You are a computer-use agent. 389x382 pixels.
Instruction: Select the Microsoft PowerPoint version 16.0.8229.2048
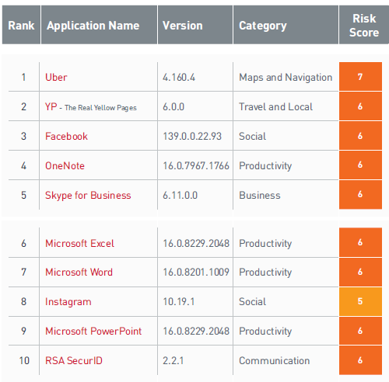[x=196, y=331]
